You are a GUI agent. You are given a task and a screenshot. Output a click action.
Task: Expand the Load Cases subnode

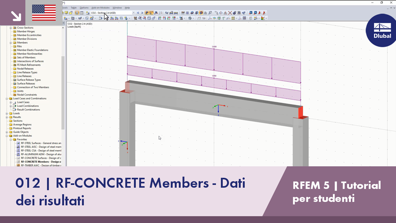tap(10, 102)
